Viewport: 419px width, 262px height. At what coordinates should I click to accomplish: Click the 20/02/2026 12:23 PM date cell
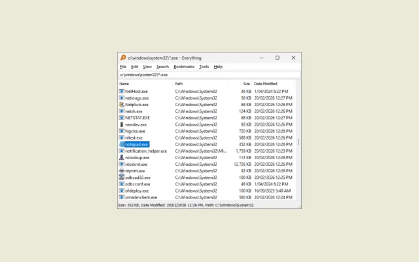tap(273, 151)
